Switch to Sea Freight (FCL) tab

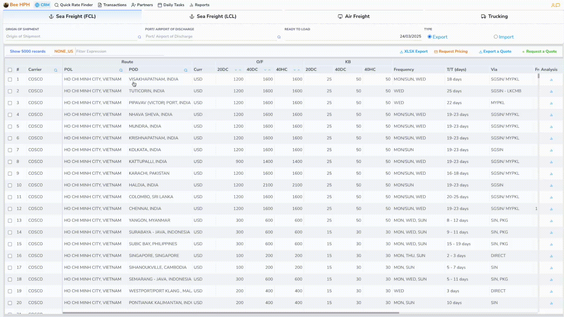click(x=72, y=16)
